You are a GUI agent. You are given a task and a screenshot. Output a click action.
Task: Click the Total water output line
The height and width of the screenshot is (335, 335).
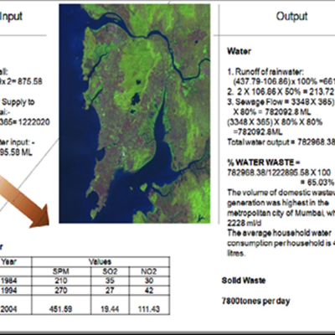tap(281, 142)
